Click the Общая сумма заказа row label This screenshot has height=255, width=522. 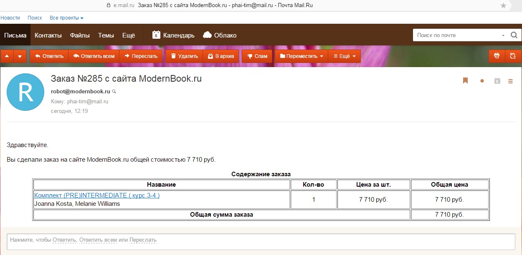[221, 215]
